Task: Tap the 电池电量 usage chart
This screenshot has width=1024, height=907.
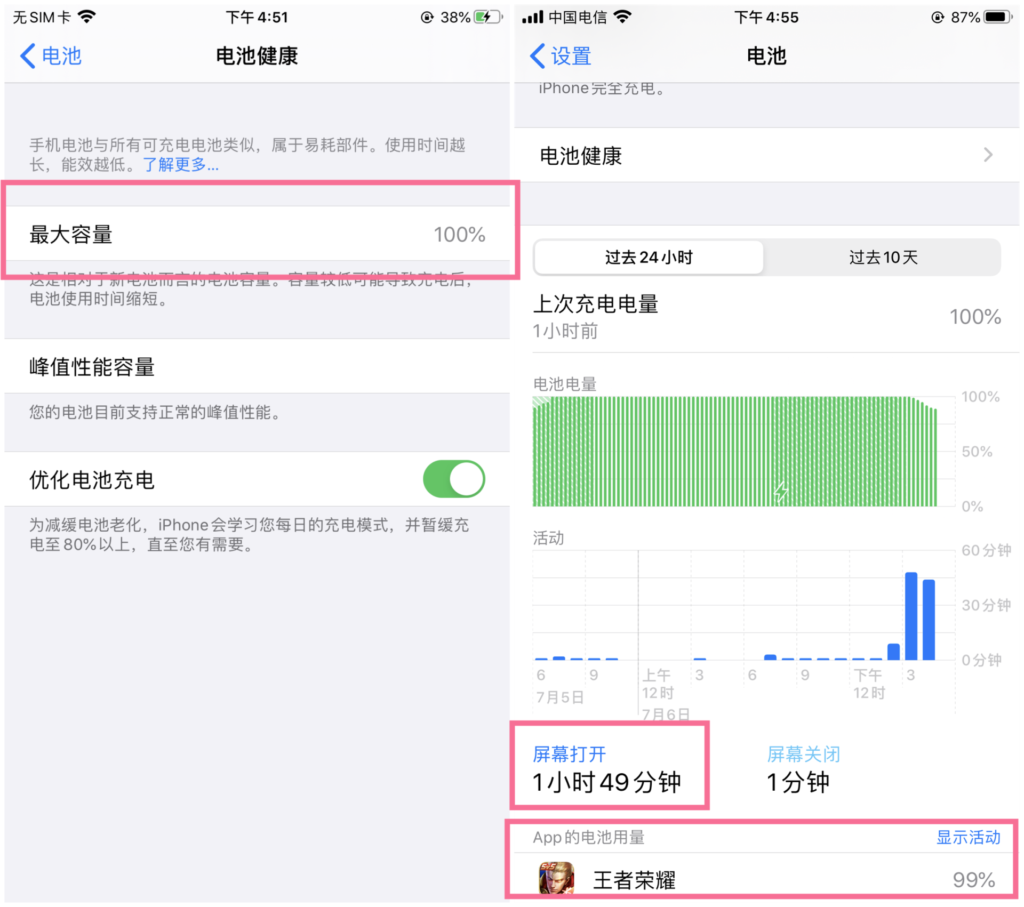Action: 736,451
